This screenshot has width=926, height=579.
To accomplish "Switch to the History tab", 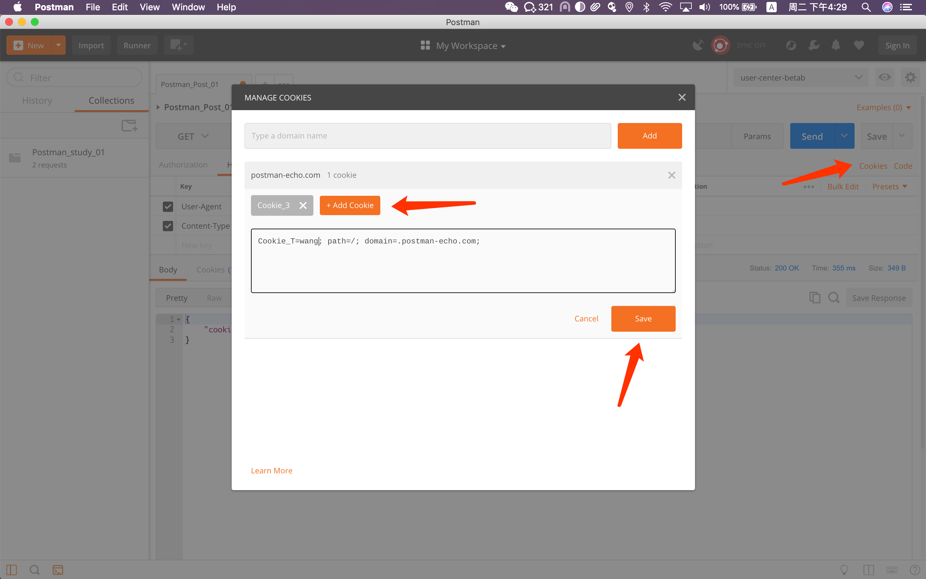I will coord(37,100).
